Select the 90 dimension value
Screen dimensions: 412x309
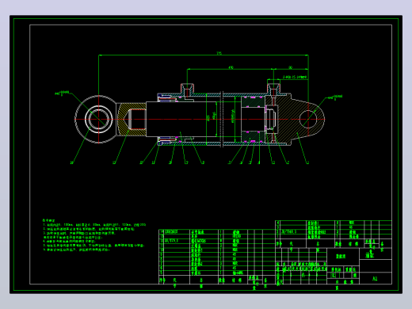pyautogui.click(x=291, y=67)
